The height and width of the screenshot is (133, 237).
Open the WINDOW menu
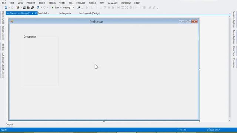click(126, 3)
